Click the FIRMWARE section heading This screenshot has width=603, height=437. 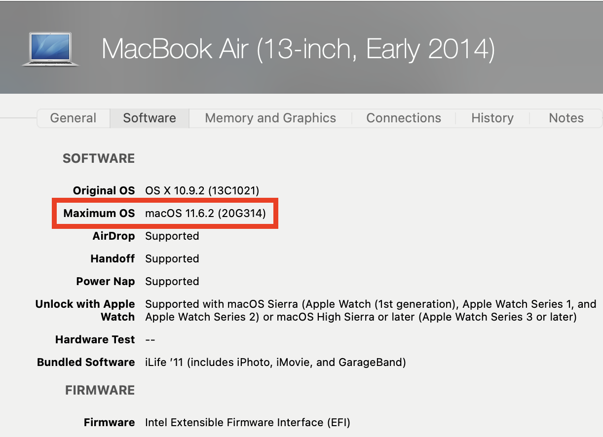pyautogui.click(x=100, y=390)
